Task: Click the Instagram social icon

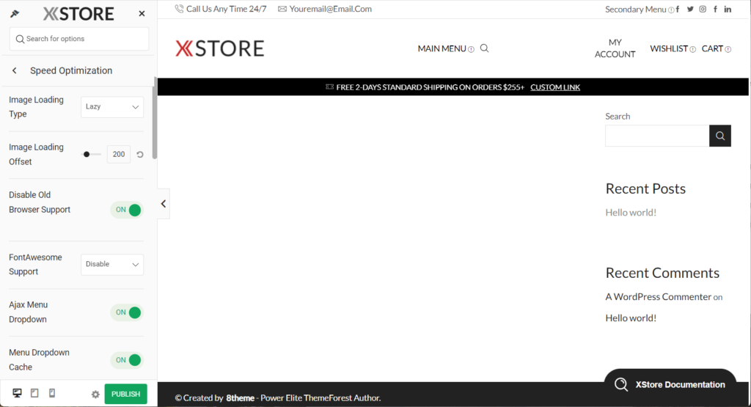Action: 703,9
